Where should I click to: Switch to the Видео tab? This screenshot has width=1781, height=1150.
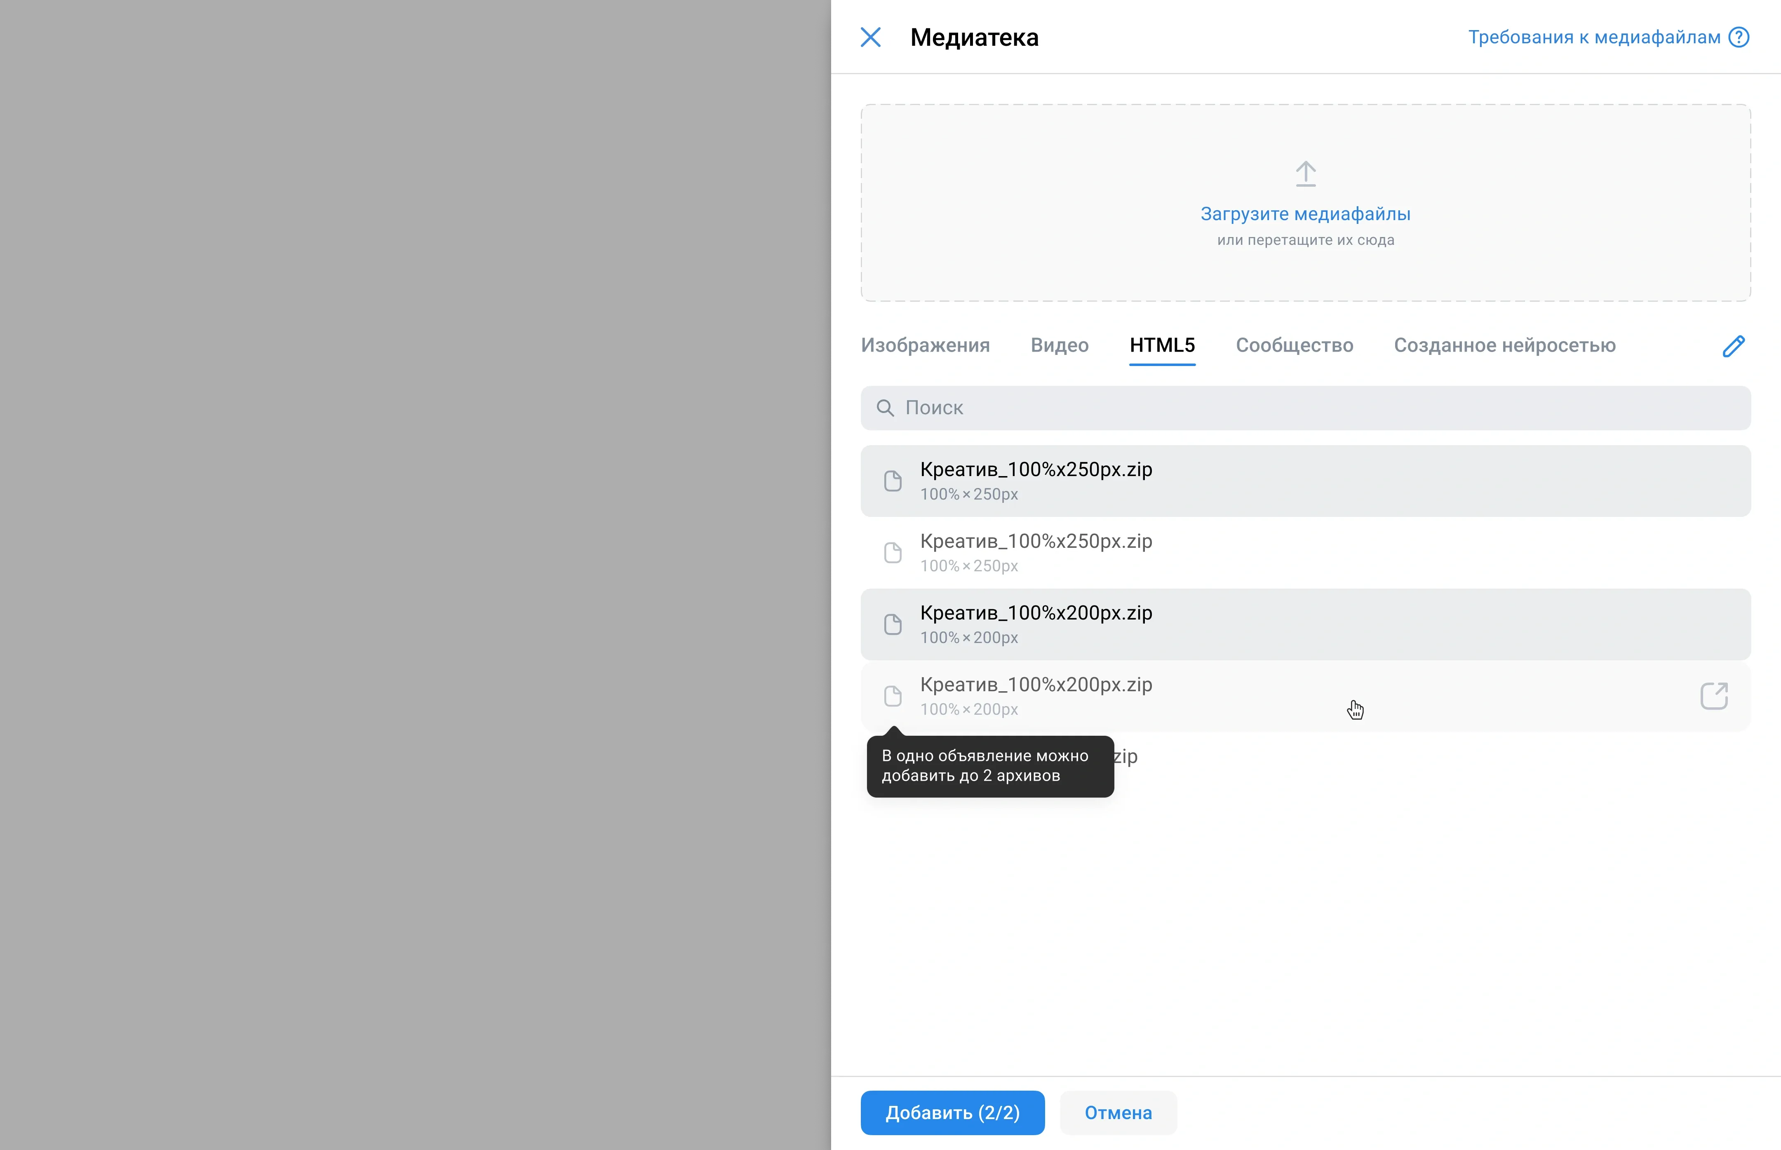coord(1059,345)
